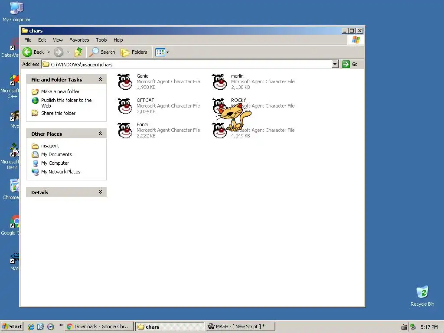Click Publish this folder to the Web
The image size is (444, 333).
click(66, 103)
